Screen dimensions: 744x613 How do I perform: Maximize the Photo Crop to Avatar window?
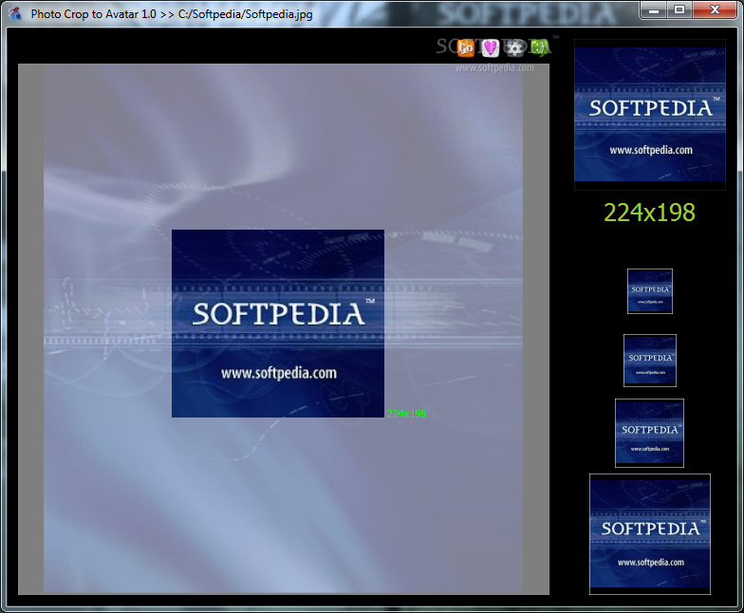coord(679,9)
